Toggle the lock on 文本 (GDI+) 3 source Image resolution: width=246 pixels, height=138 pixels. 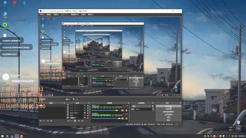coord(88,108)
